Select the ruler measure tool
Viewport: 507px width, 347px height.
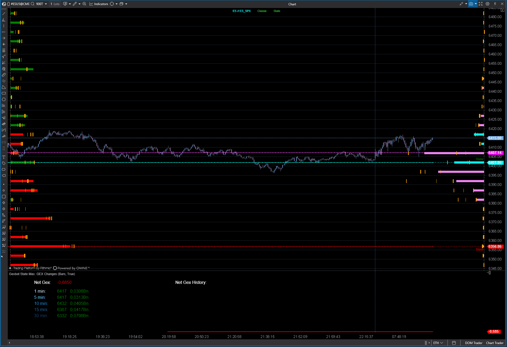(4, 75)
